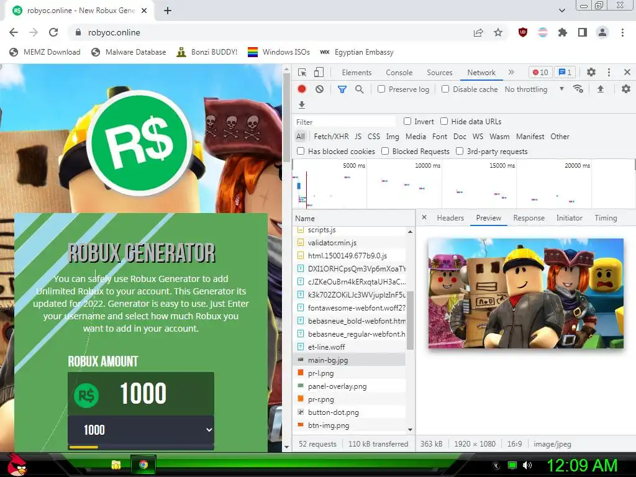
Task: Bookmark this page with the star icon
Action: point(498,32)
